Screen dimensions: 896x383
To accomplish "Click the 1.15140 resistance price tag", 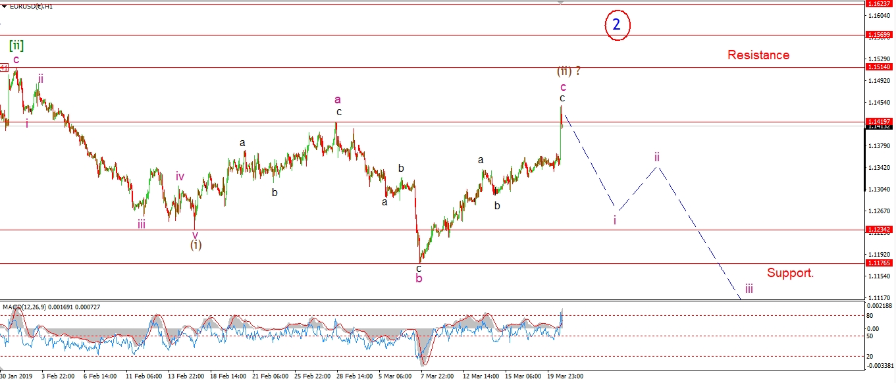I will tap(880, 67).
